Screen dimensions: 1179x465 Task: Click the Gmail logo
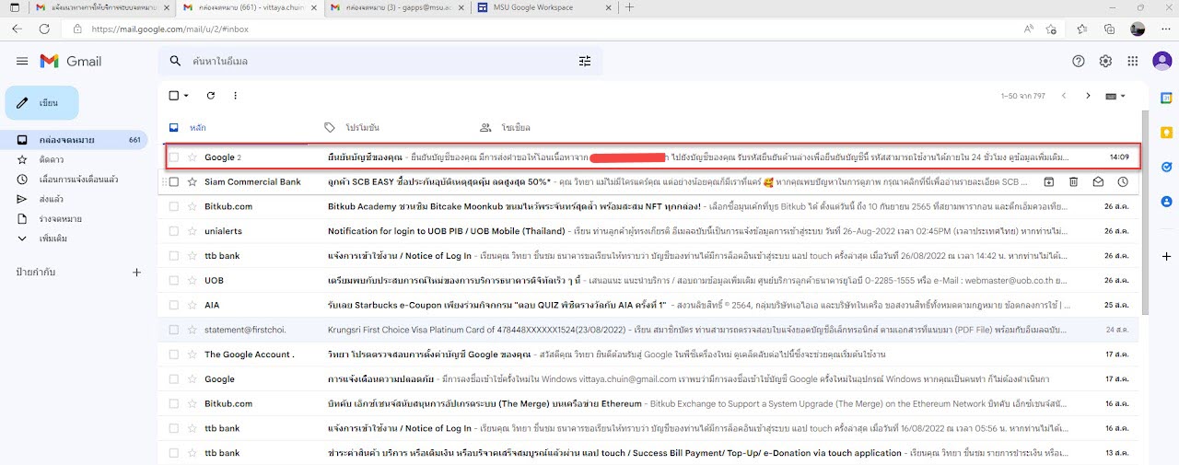(x=71, y=61)
